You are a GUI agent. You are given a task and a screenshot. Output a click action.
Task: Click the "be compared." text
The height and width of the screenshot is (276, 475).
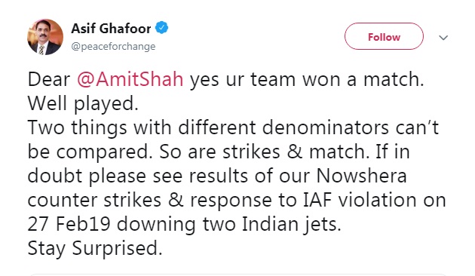point(90,152)
